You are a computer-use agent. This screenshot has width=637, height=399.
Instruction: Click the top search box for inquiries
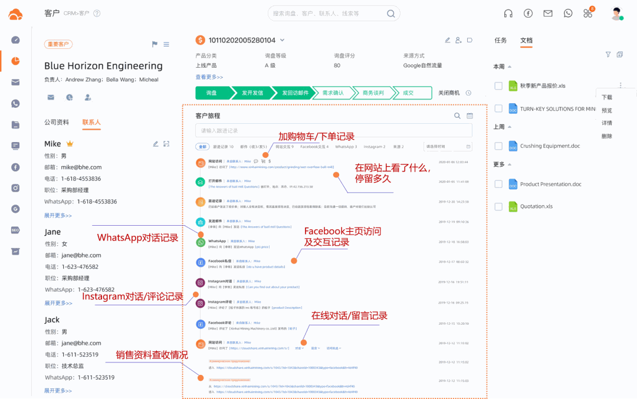tap(333, 14)
